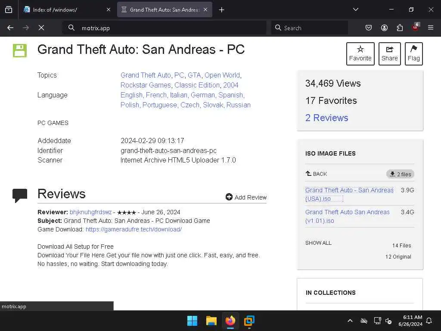Image resolution: width=441 pixels, height=331 pixels.
Task: Click Add Review
Action: [x=246, y=197]
